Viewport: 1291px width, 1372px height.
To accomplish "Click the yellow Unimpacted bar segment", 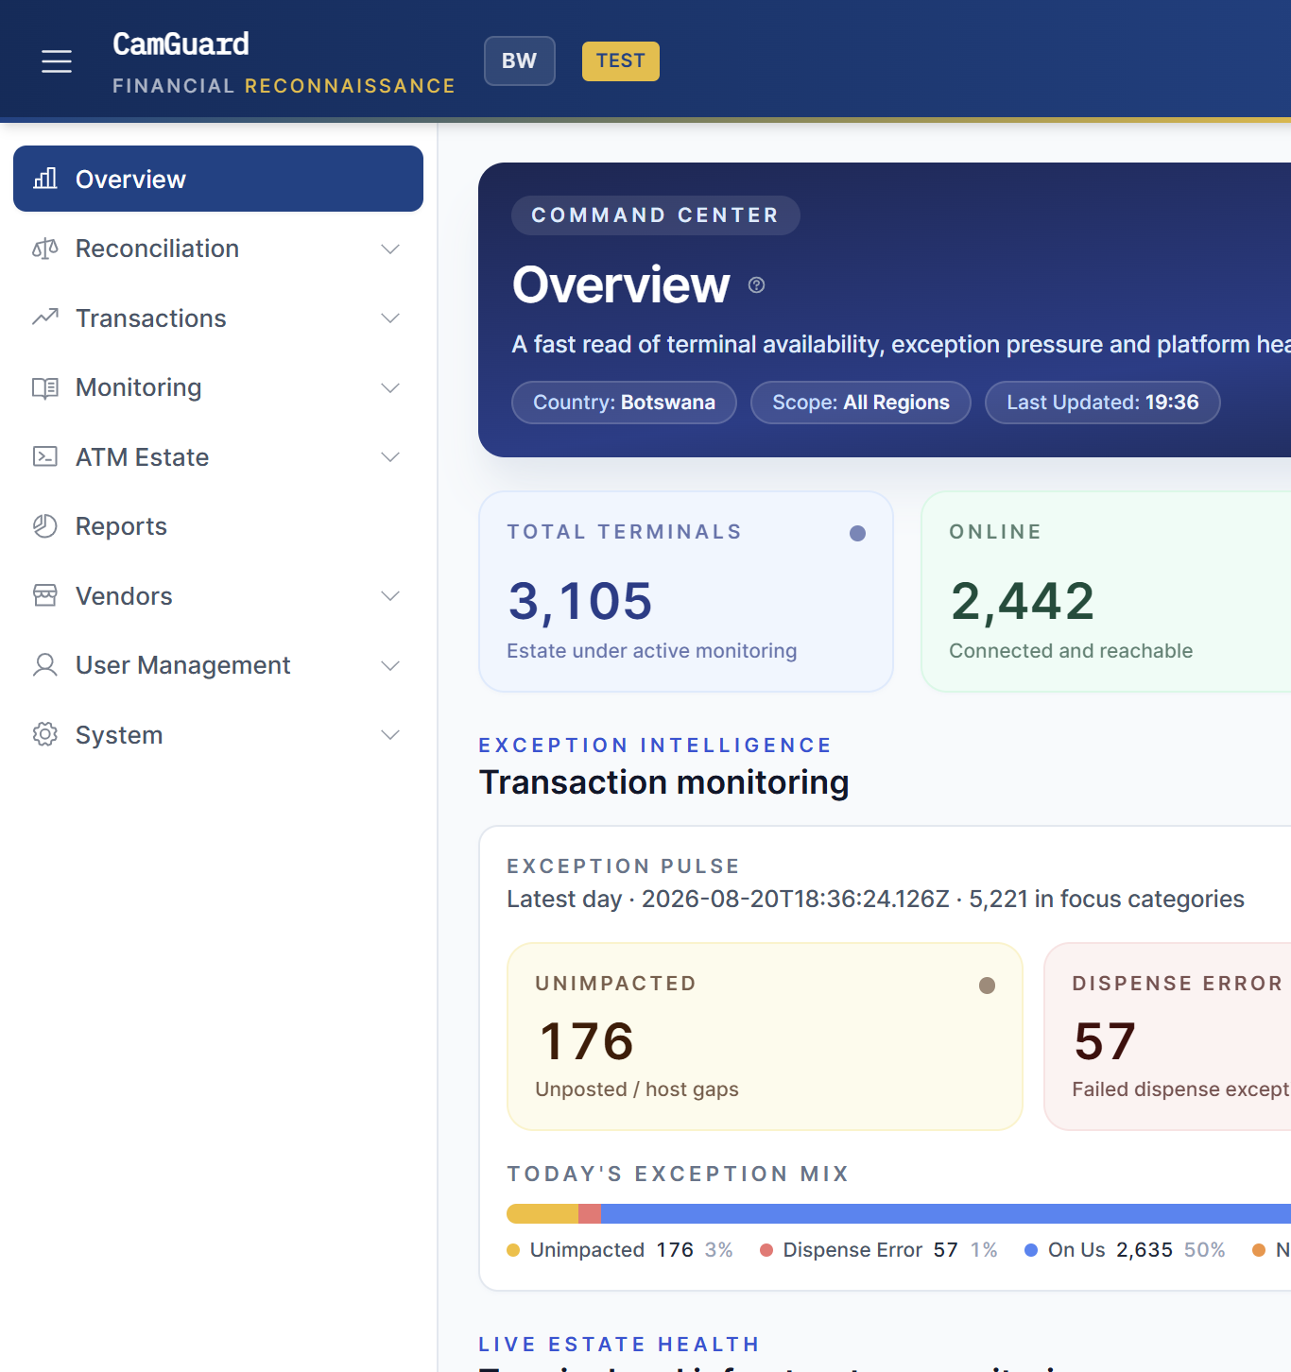I will [x=542, y=1214].
